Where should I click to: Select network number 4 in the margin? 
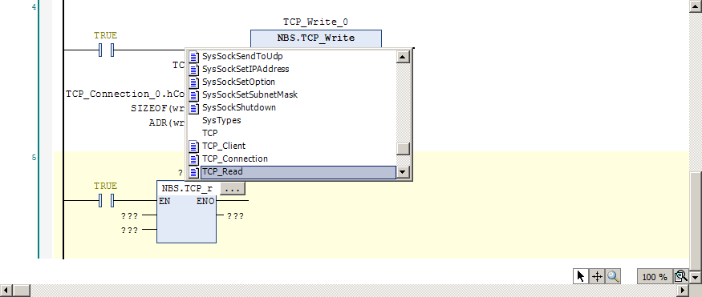click(x=34, y=7)
